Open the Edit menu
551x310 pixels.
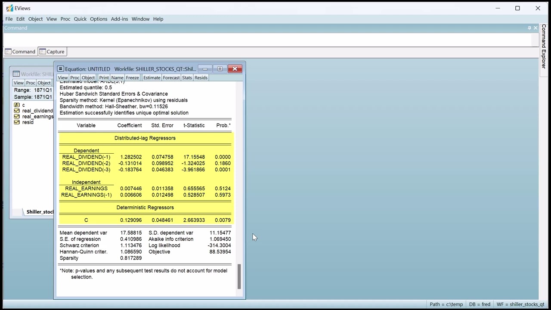[x=20, y=19]
